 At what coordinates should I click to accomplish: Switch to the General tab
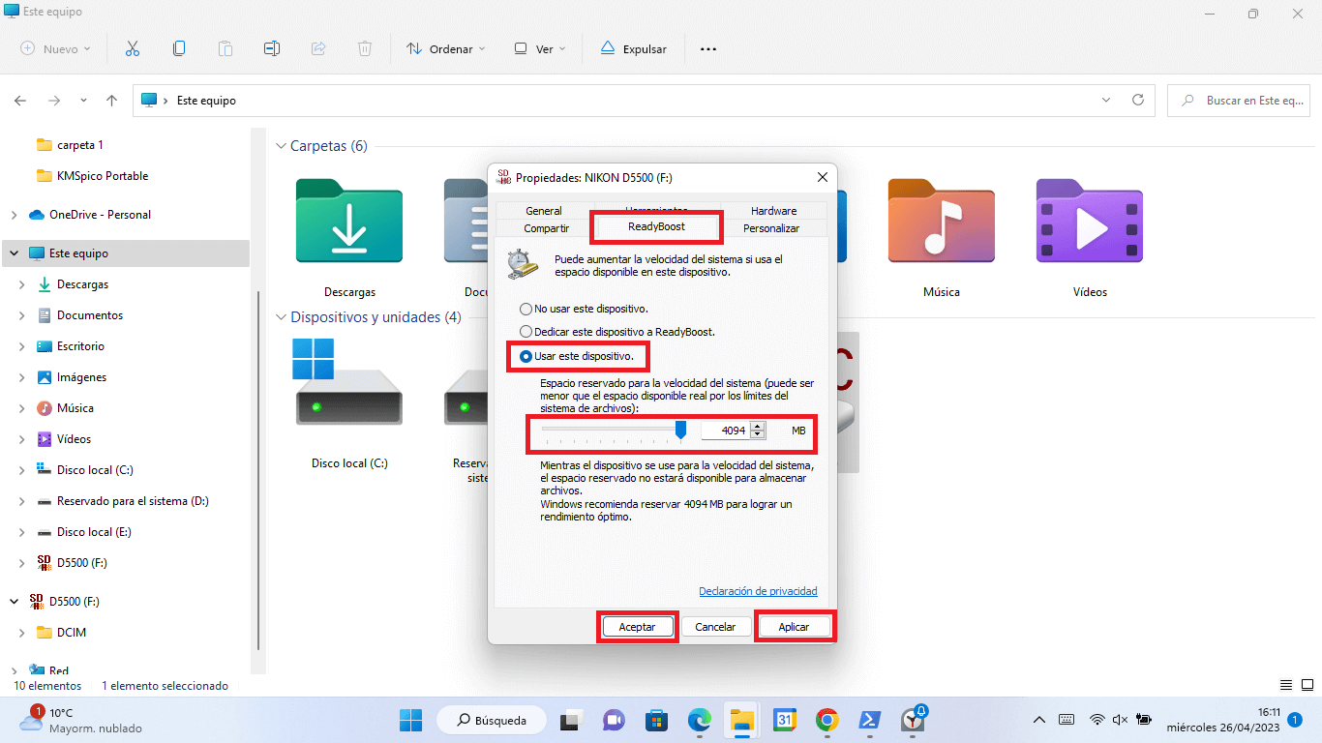(544, 211)
